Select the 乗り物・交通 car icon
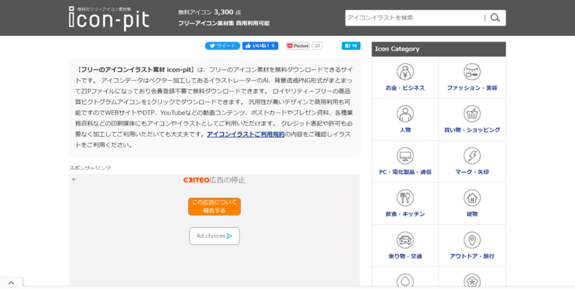 pos(405,240)
